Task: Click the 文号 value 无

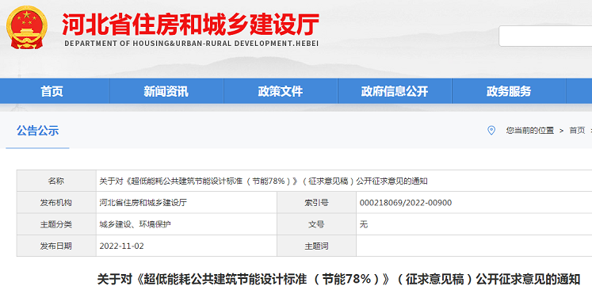Action: pos(364,225)
